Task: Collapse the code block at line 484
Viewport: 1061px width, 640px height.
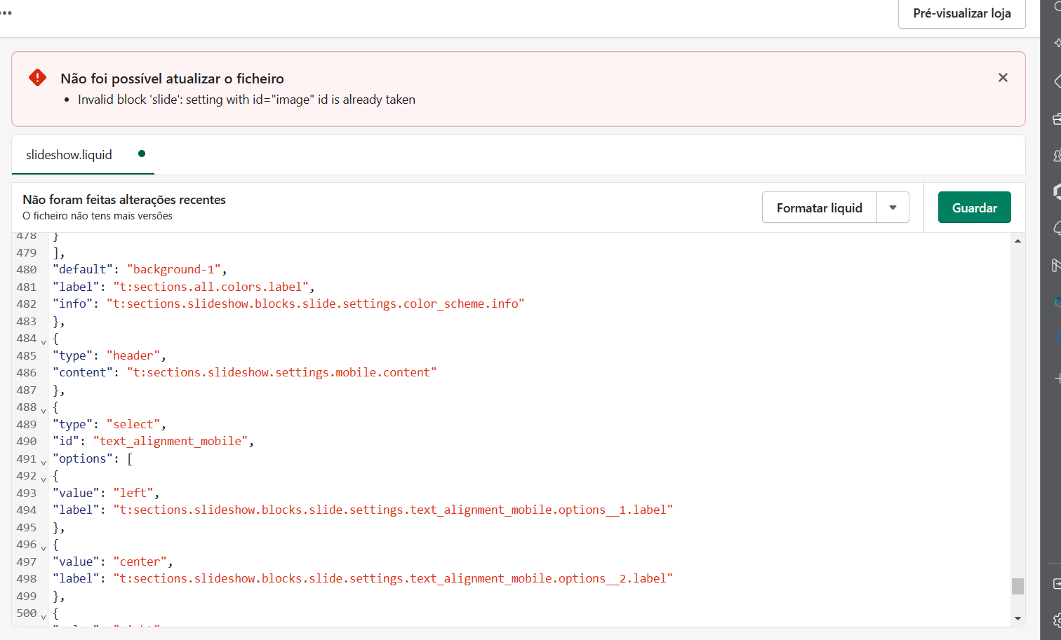Action: click(44, 342)
